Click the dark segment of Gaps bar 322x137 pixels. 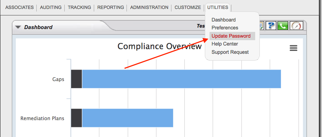77,79
